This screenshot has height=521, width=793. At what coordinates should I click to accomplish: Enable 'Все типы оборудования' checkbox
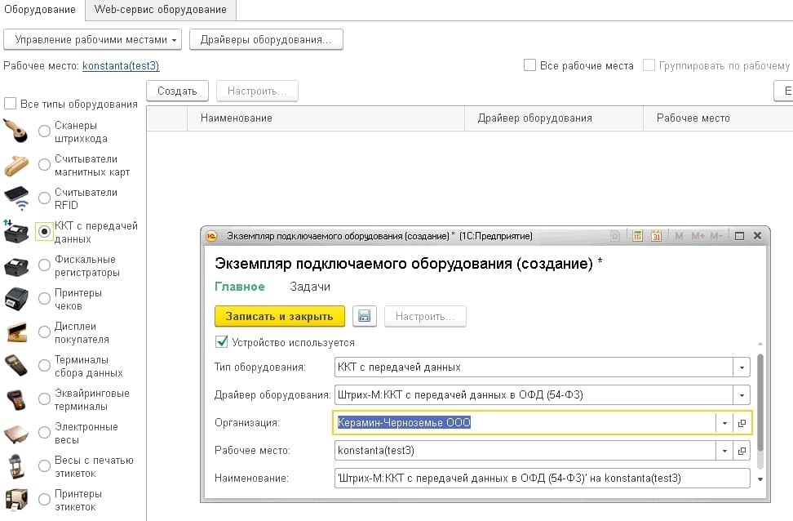tap(10, 104)
